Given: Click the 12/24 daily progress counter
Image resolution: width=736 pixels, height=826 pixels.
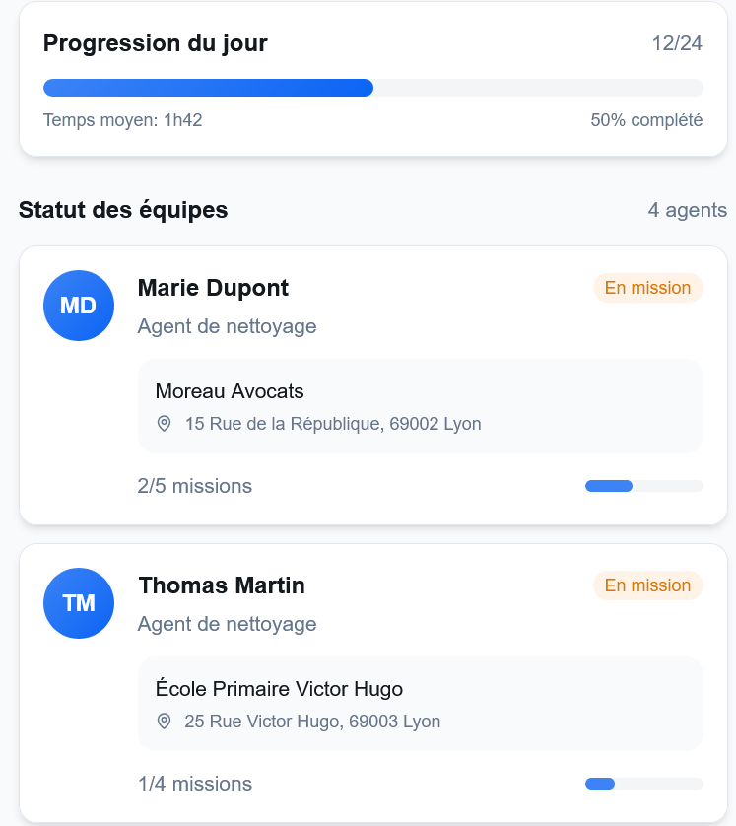Looking at the screenshot, I should point(677,43).
